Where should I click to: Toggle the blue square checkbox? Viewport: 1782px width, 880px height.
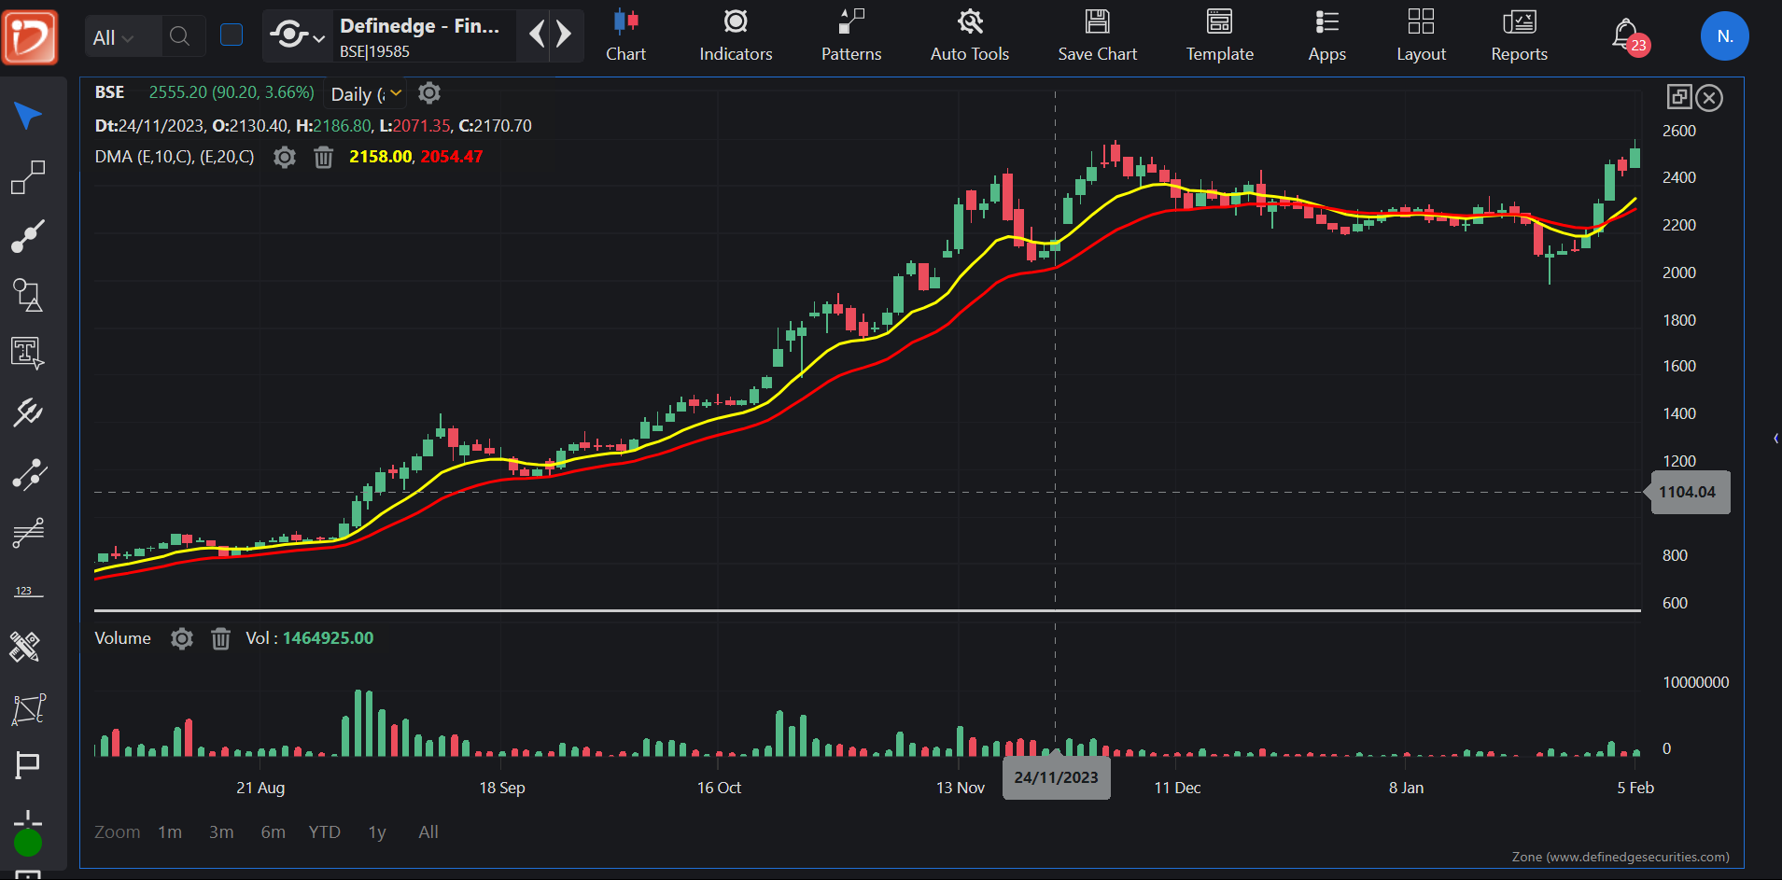(232, 35)
